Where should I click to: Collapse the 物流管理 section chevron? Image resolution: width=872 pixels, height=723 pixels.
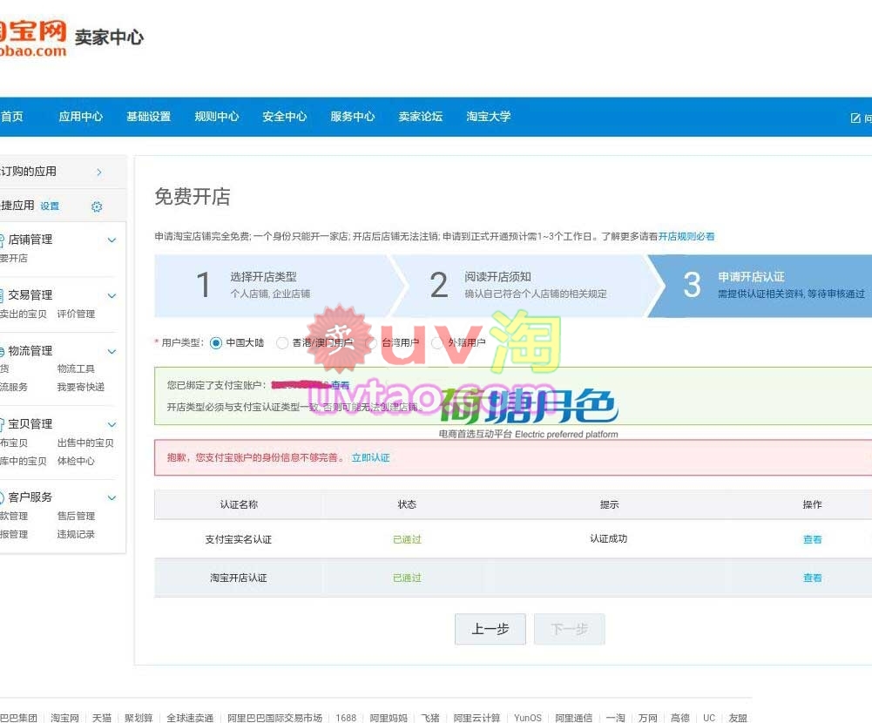[x=112, y=351]
